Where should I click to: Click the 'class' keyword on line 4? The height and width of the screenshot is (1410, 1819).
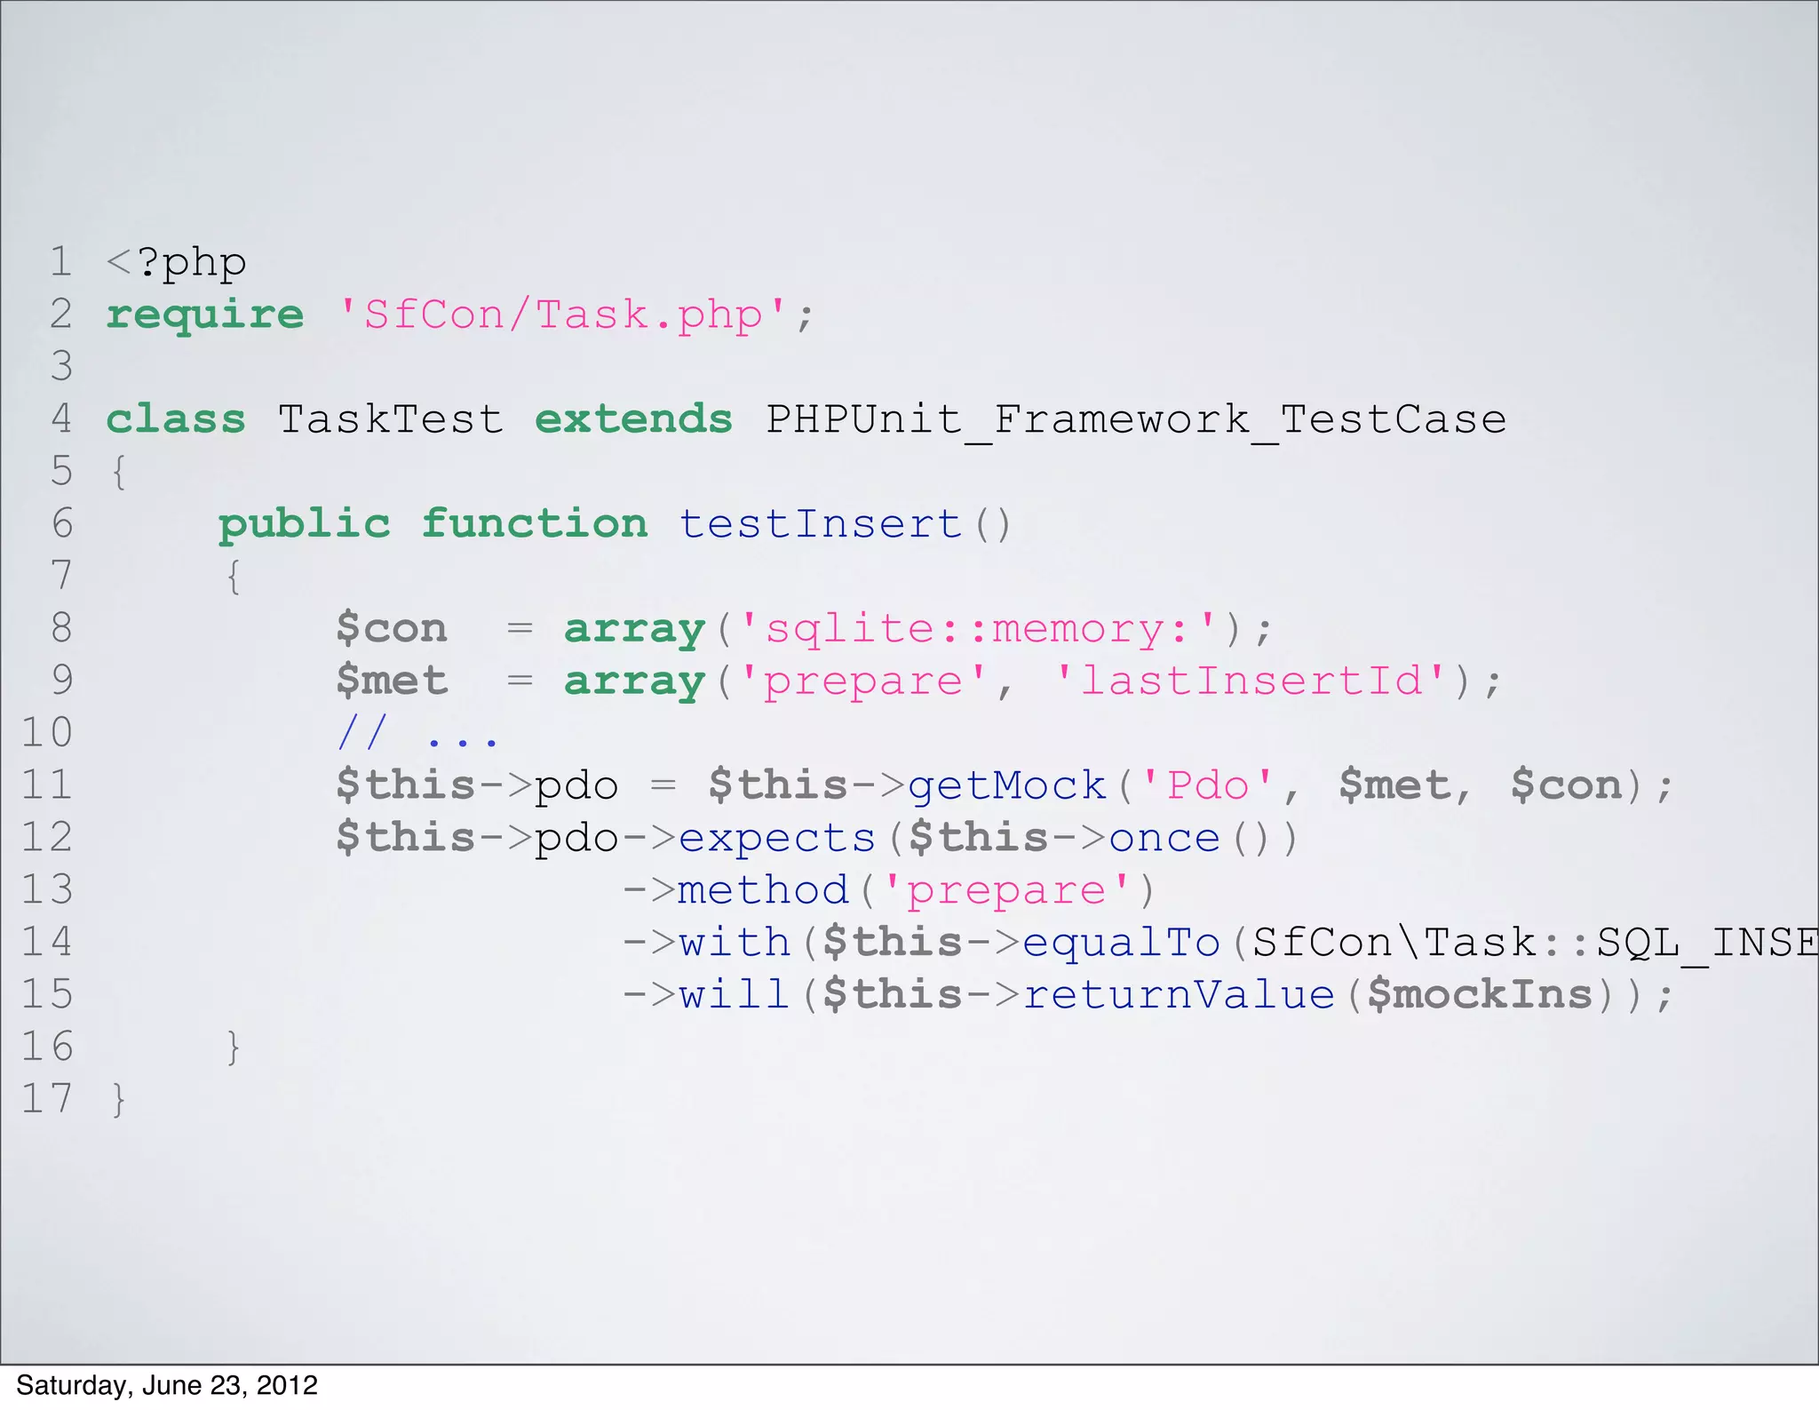click(x=175, y=418)
